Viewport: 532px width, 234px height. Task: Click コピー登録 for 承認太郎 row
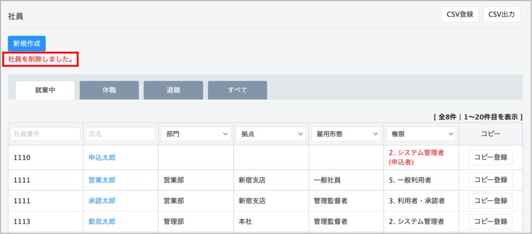(x=490, y=201)
